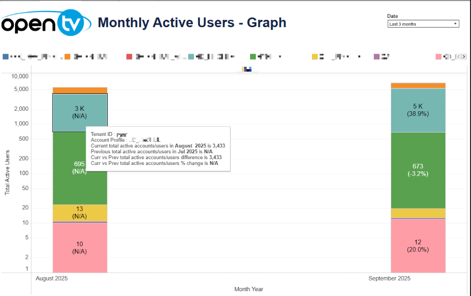Image resolution: width=471 pixels, height=296 pixels.
Task: Click the dropdown arrow beside Last 3 months
Action: [456, 24]
